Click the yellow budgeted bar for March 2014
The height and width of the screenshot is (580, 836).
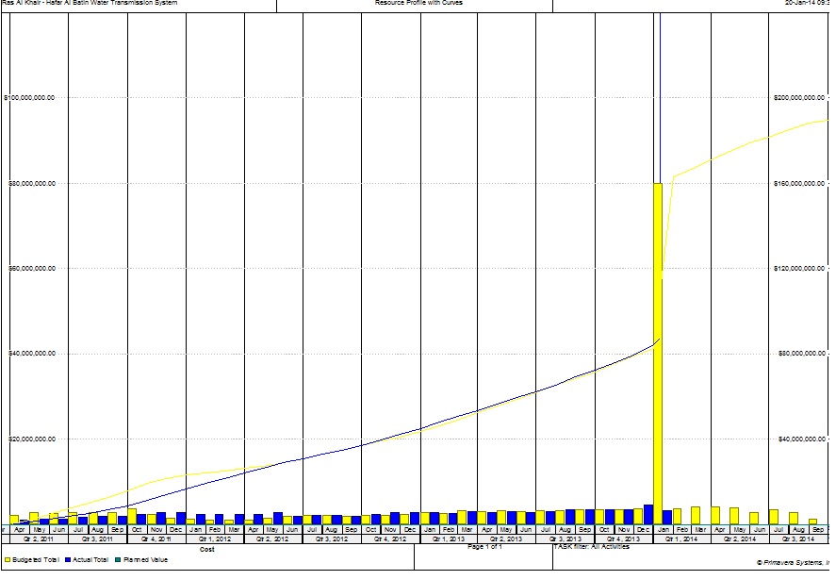coord(696,516)
